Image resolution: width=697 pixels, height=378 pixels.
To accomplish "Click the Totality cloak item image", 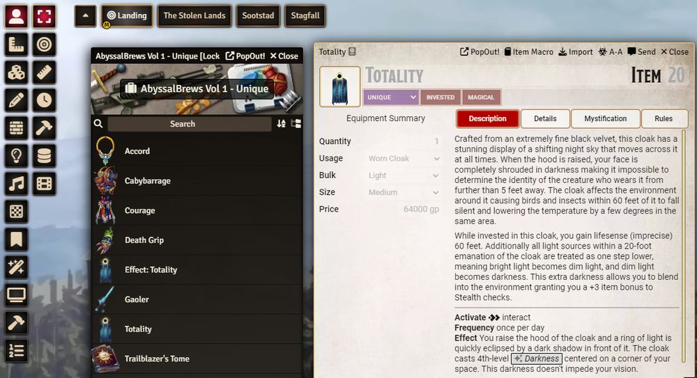I will coord(339,86).
